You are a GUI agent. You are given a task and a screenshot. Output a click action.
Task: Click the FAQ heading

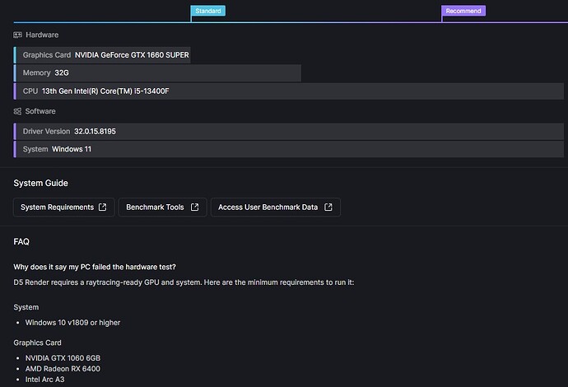(x=21, y=242)
